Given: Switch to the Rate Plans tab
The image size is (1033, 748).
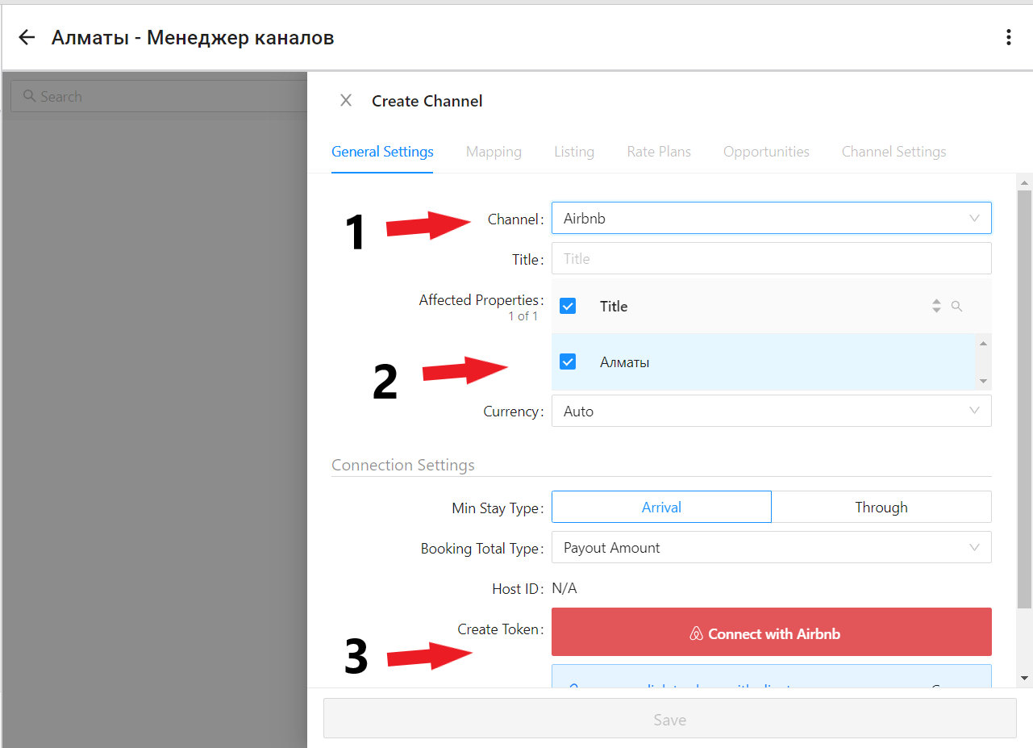Looking at the screenshot, I should coord(659,152).
